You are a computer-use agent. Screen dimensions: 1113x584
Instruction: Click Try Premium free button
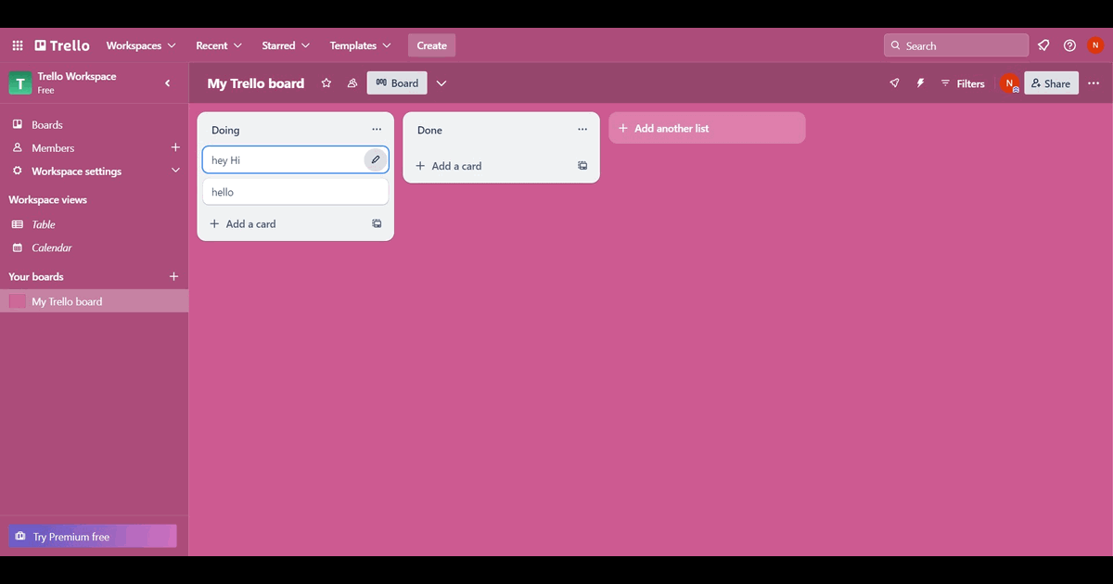(93, 537)
